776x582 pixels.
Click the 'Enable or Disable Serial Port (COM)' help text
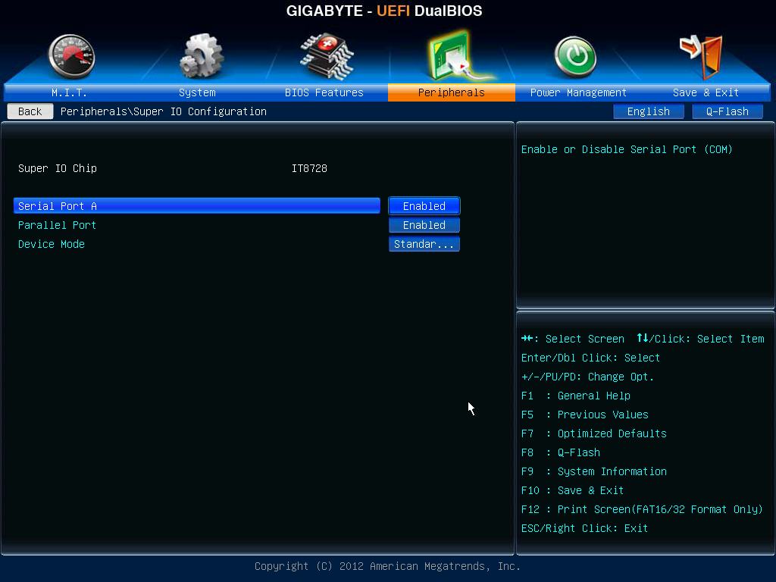point(627,149)
